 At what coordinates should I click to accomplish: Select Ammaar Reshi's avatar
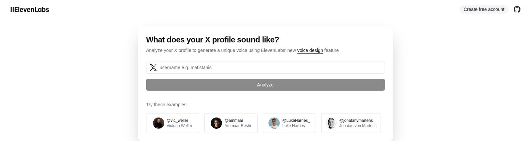pyautogui.click(x=217, y=123)
